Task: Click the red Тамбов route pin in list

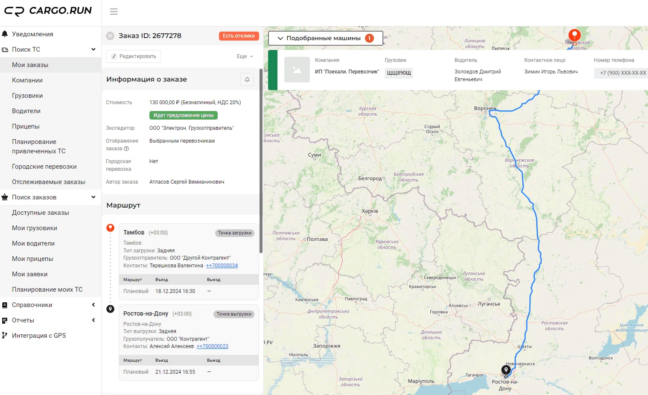Action: coord(110,228)
